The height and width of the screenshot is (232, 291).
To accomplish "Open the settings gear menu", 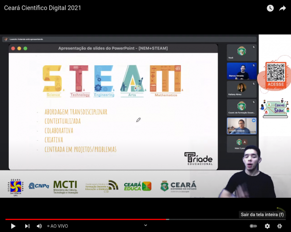I will coord(267,226).
